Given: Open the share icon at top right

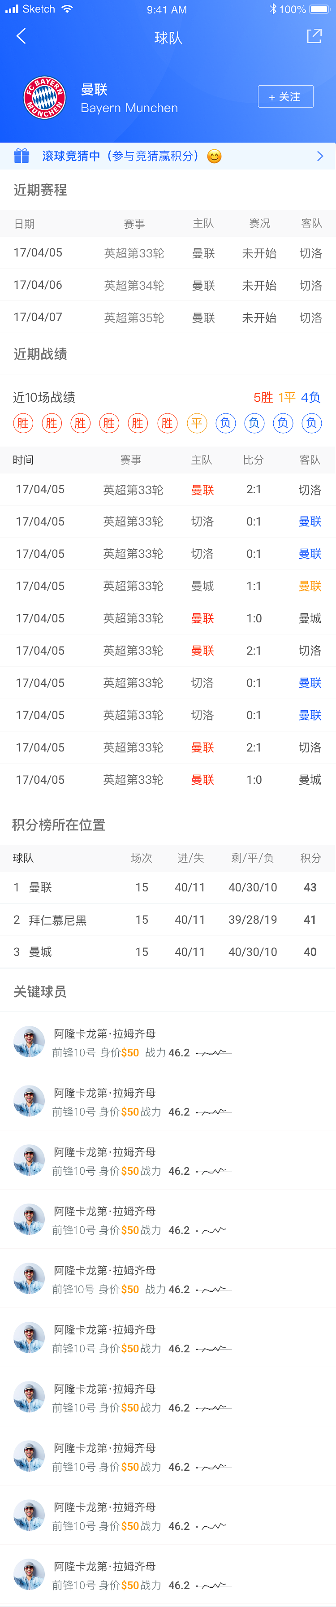Looking at the screenshot, I should pos(314,36).
